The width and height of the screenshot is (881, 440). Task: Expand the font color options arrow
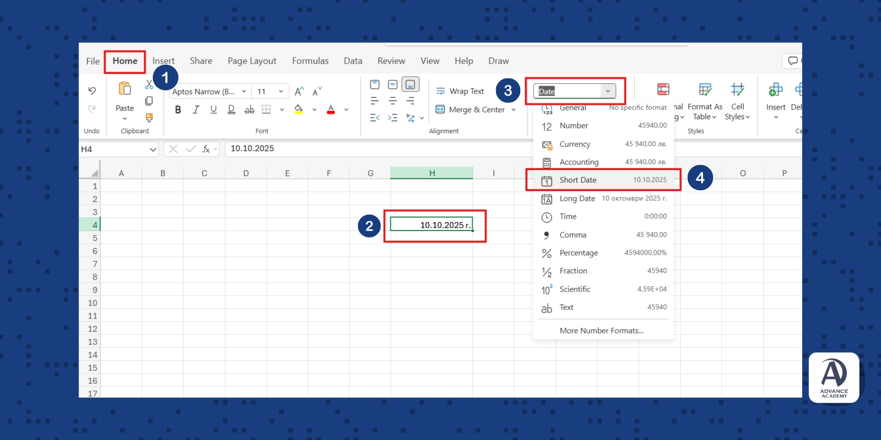[346, 110]
